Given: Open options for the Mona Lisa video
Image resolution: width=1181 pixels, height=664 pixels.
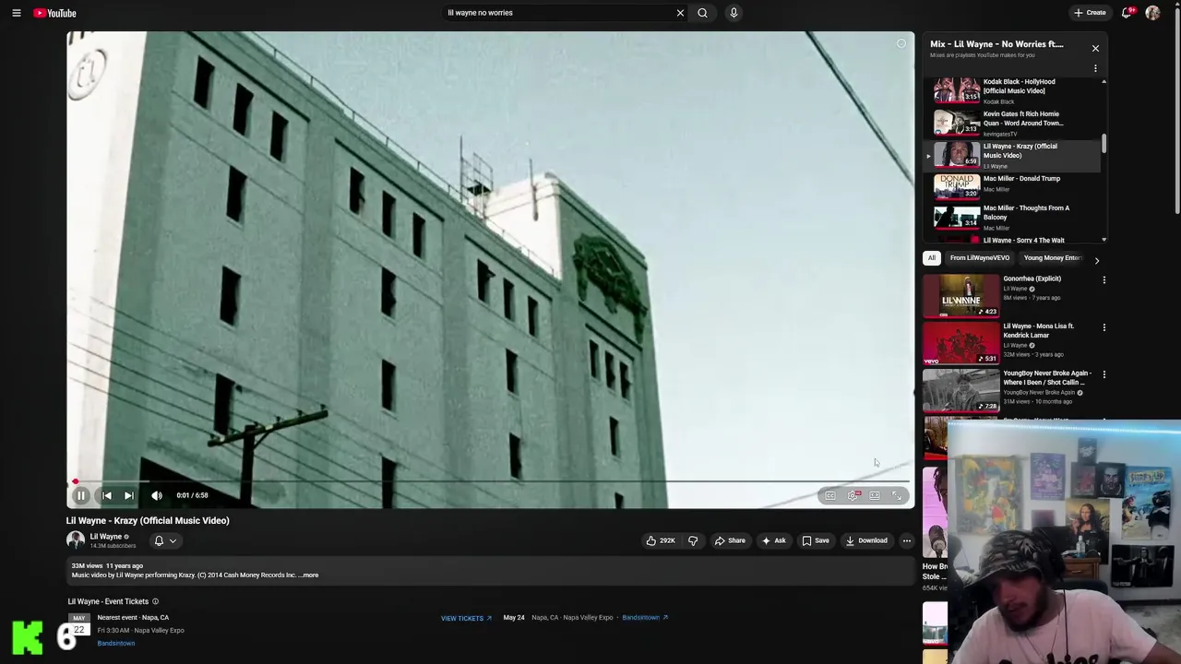Looking at the screenshot, I should pyautogui.click(x=1103, y=327).
